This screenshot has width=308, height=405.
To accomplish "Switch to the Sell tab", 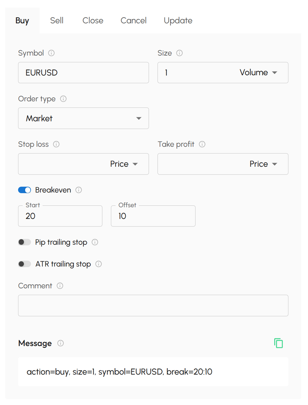I will point(57,21).
